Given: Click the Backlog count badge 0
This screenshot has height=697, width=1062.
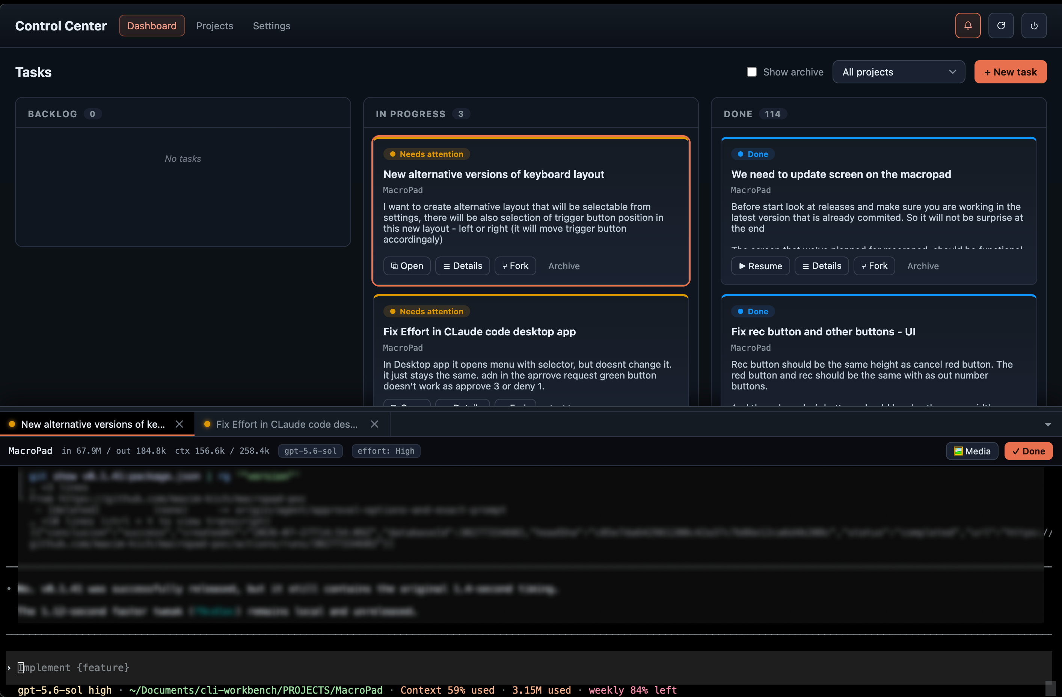Looking at the screenshot, I should (x=92, y=114).
